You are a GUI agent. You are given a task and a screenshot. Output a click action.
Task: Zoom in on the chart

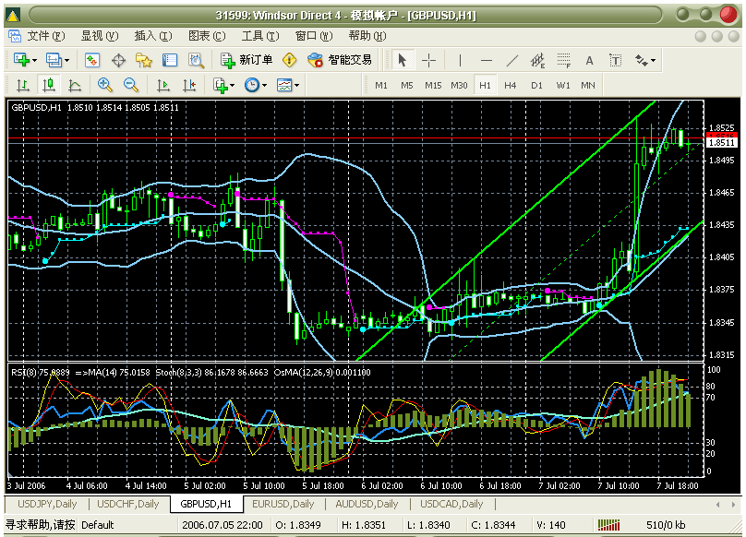[x=104, y=85]
